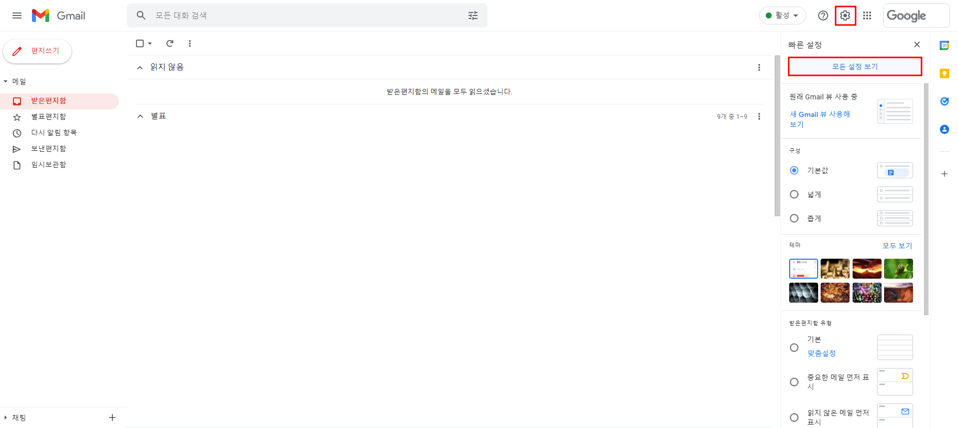Viewport: 958px width, 428px height.
Task: Open options for 읽지 않음 section
Action: click(759, 67)
